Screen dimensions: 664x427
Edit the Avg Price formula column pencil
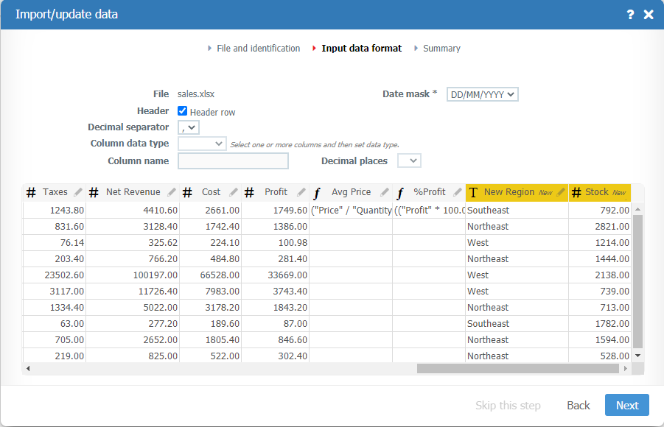tap(384, 192)
